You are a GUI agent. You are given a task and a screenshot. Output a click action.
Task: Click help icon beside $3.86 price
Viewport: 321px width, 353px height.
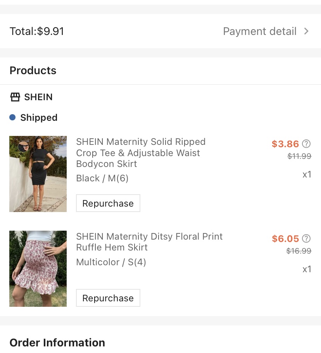(306, 144)
